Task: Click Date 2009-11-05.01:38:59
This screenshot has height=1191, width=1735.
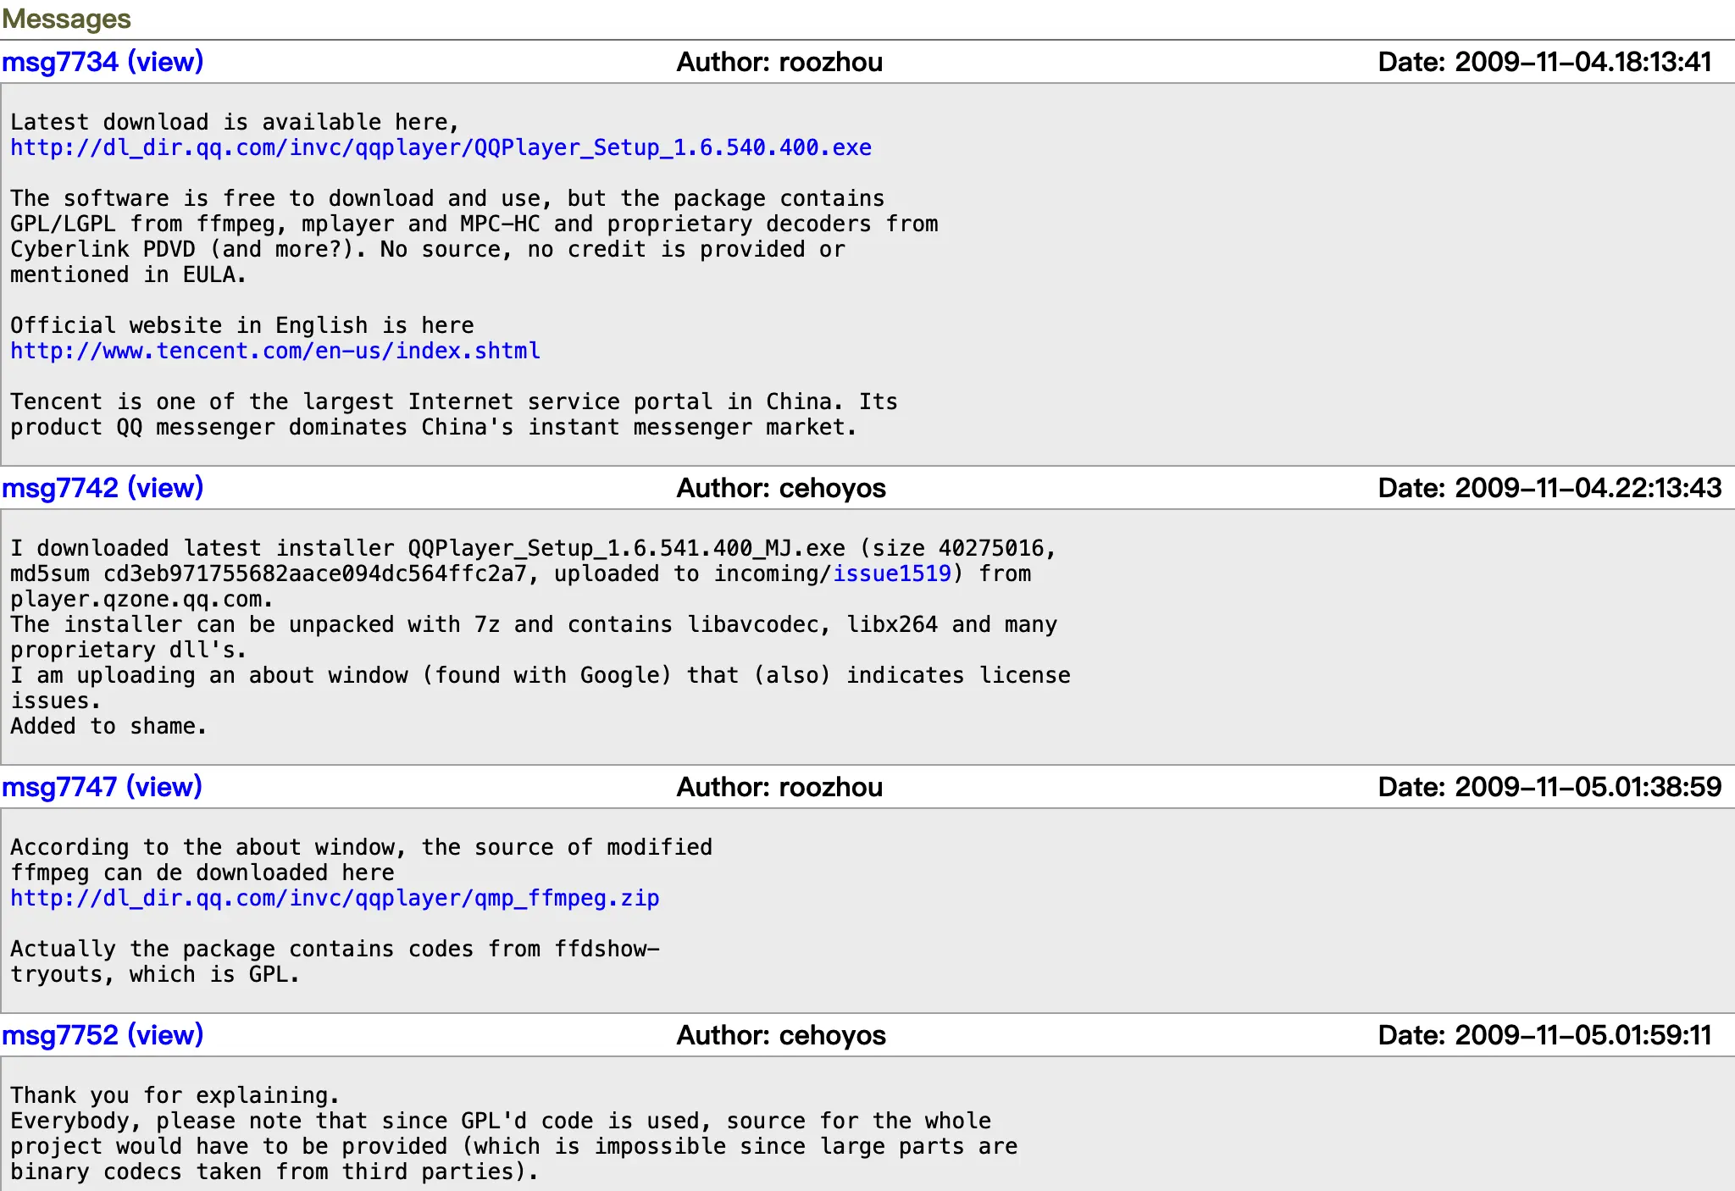Action: 1549,787
